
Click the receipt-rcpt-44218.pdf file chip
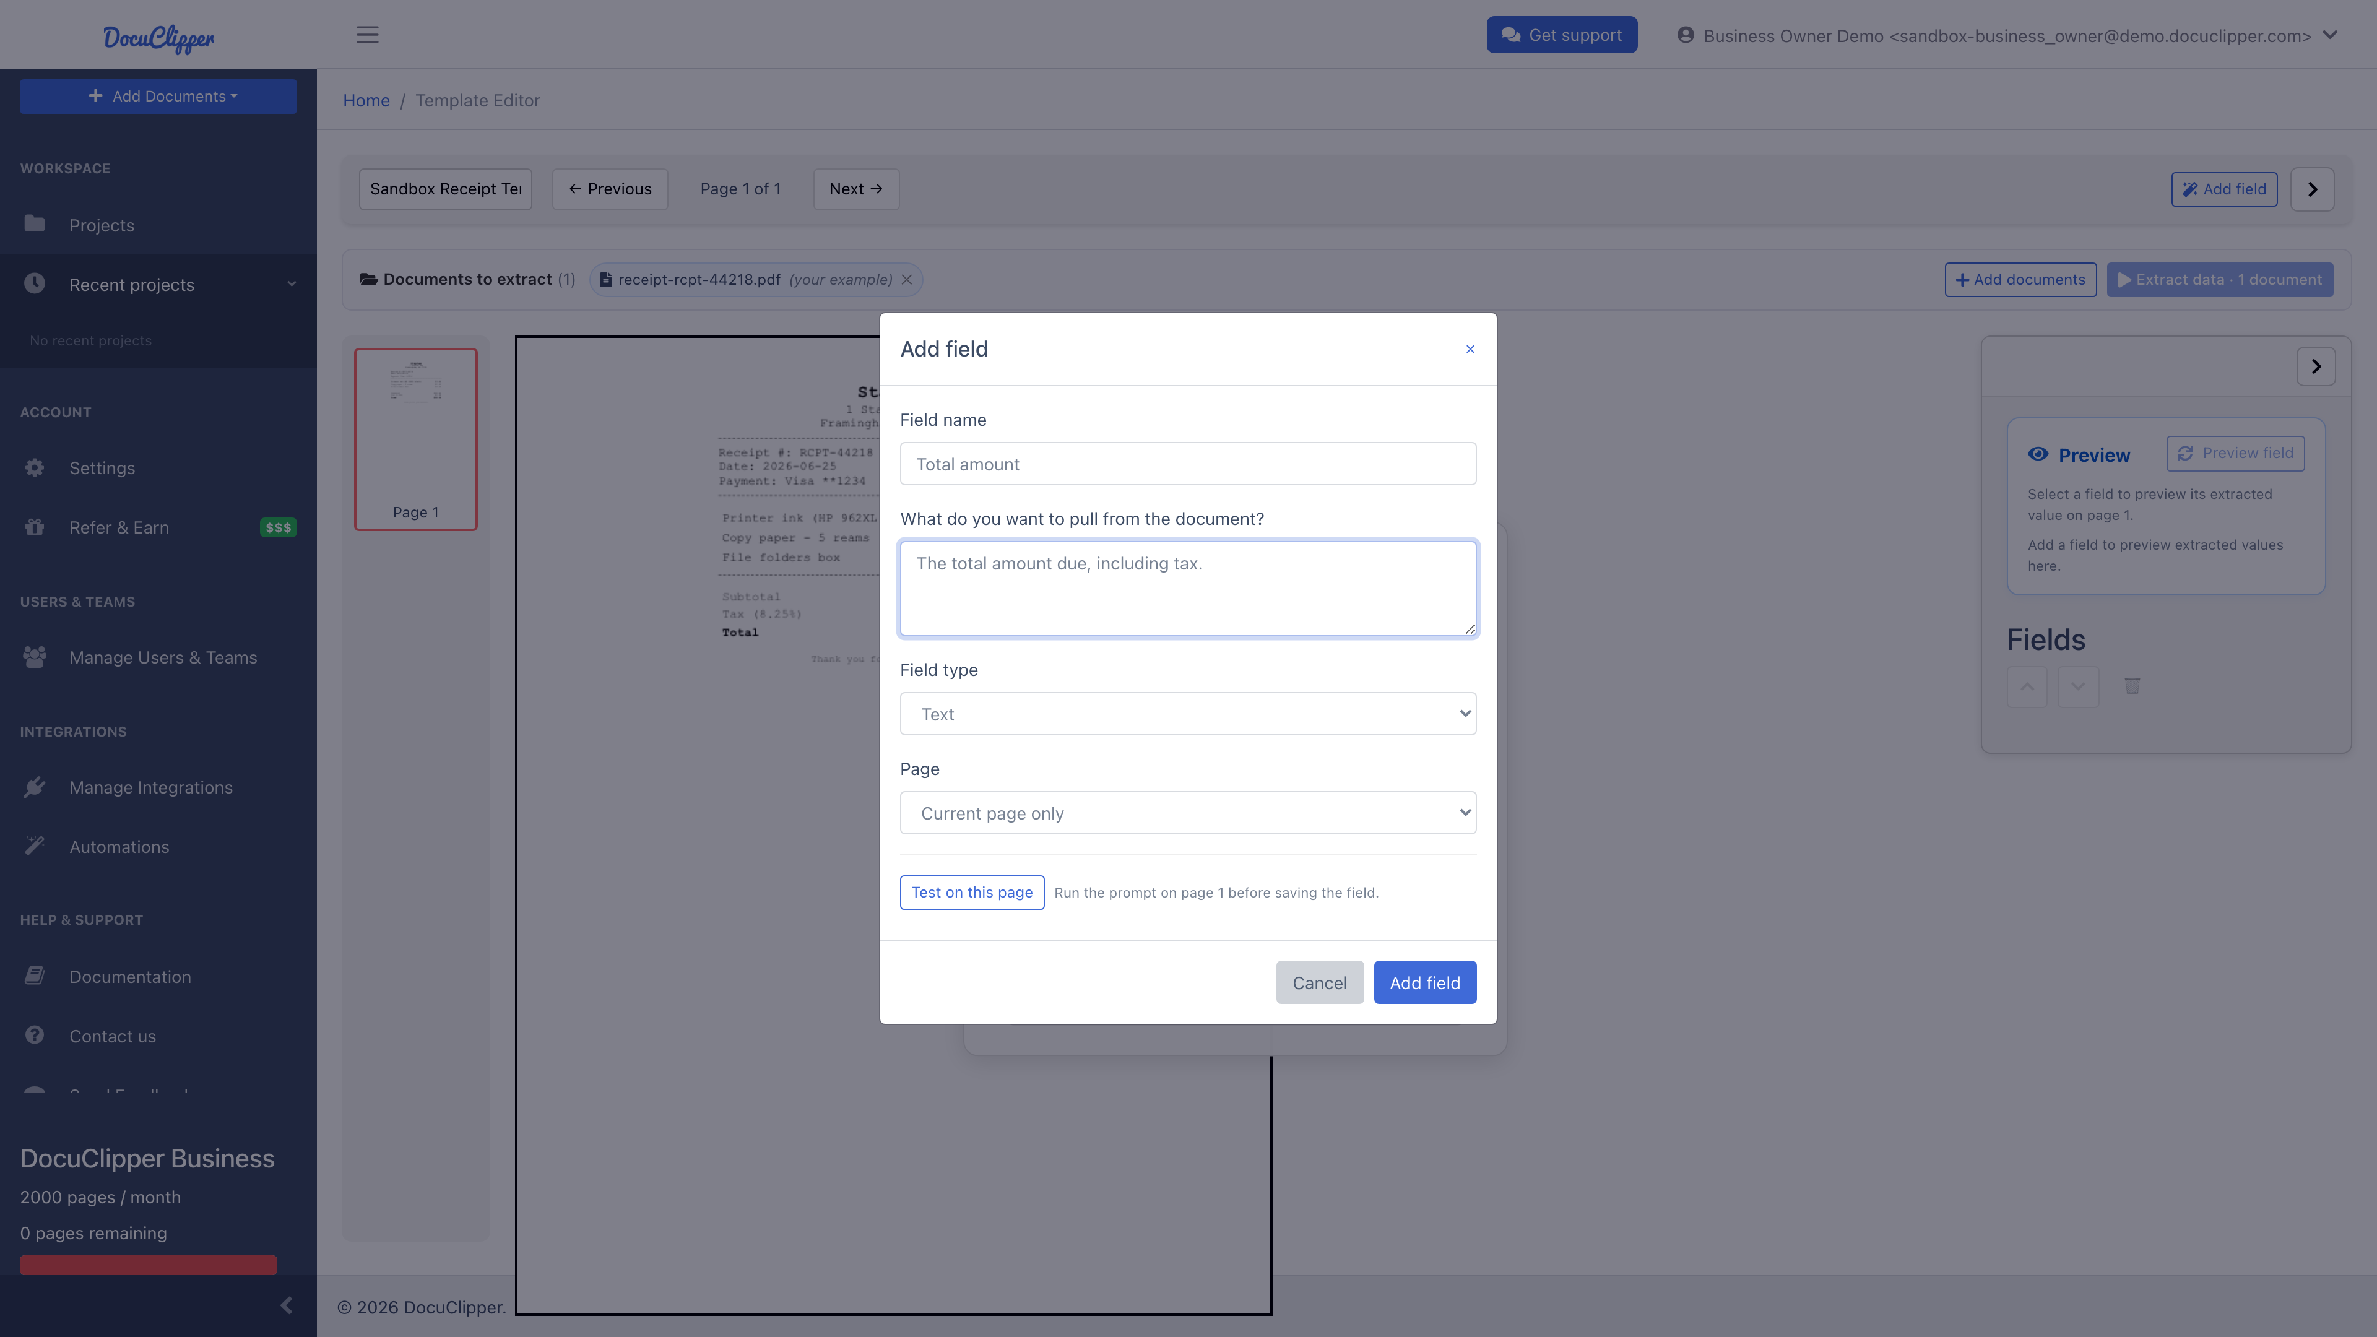point(755,280)
